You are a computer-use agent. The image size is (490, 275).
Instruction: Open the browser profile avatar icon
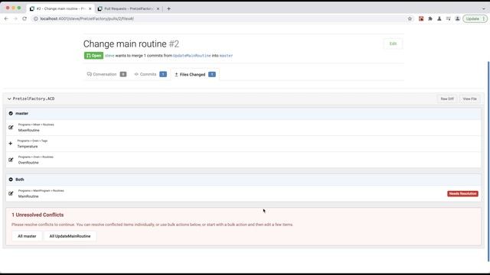(457, 18)
